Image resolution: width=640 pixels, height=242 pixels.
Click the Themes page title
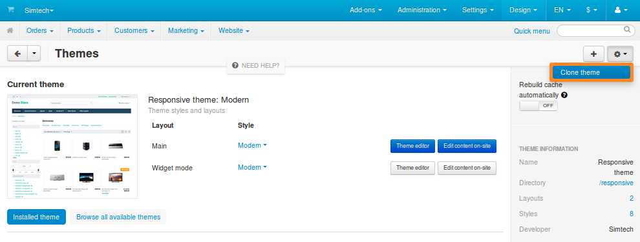click(77, 54)
